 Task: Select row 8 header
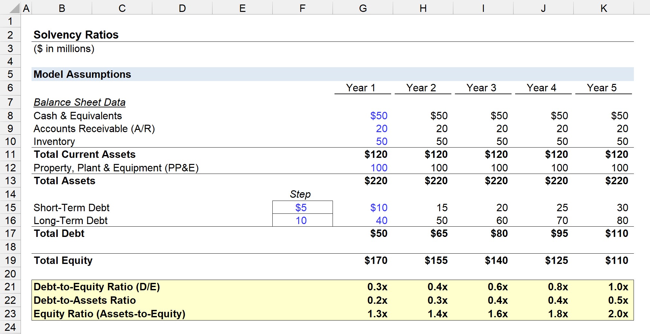(10, 116)
